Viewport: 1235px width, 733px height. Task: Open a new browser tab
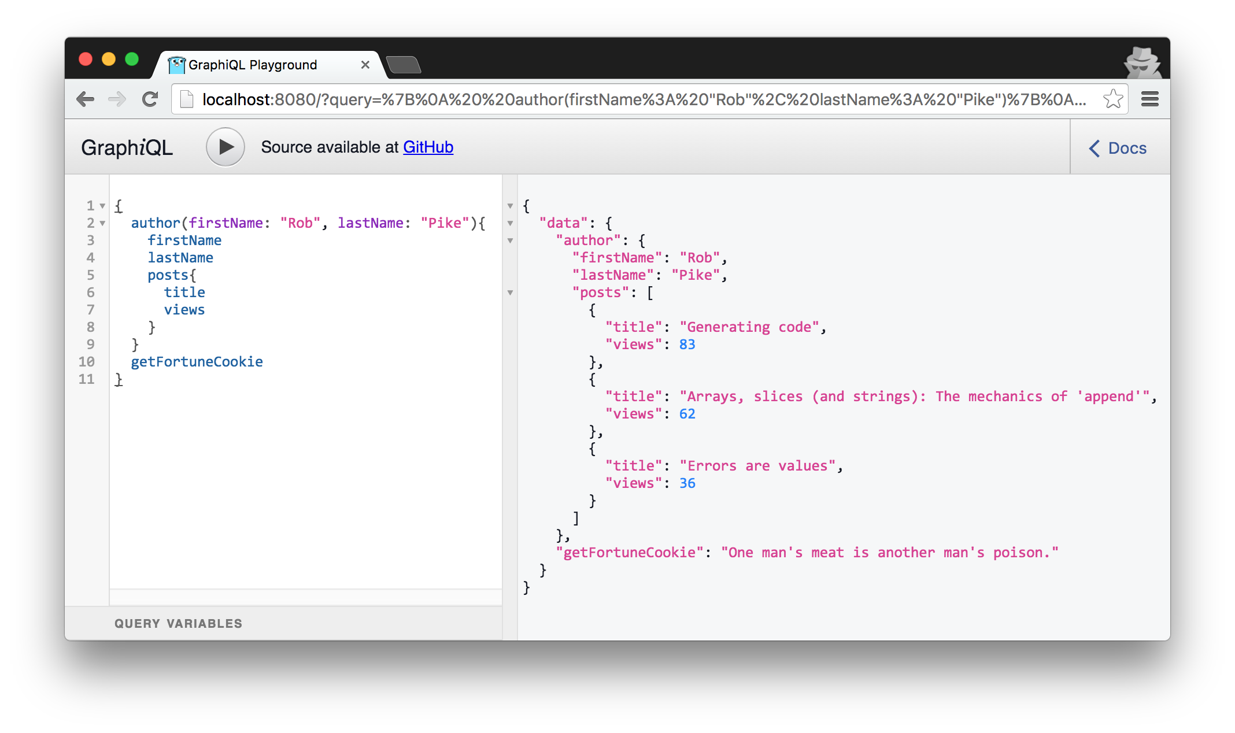(404, 65)
